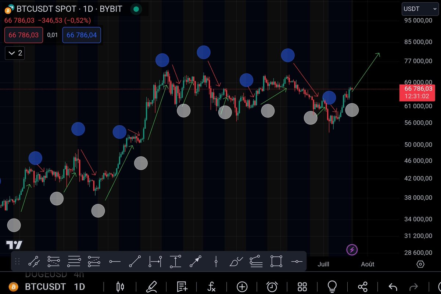Click the purple lightning boost icon
Image resolution: width=441 pixels, height=294 pixels.
pyautogui.click(x=352, y=250)
